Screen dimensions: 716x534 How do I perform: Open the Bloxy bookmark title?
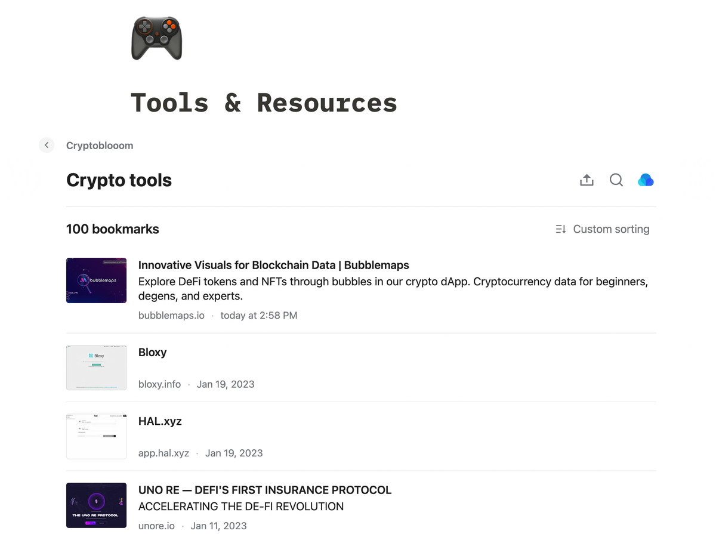click(x=152, y=352)
